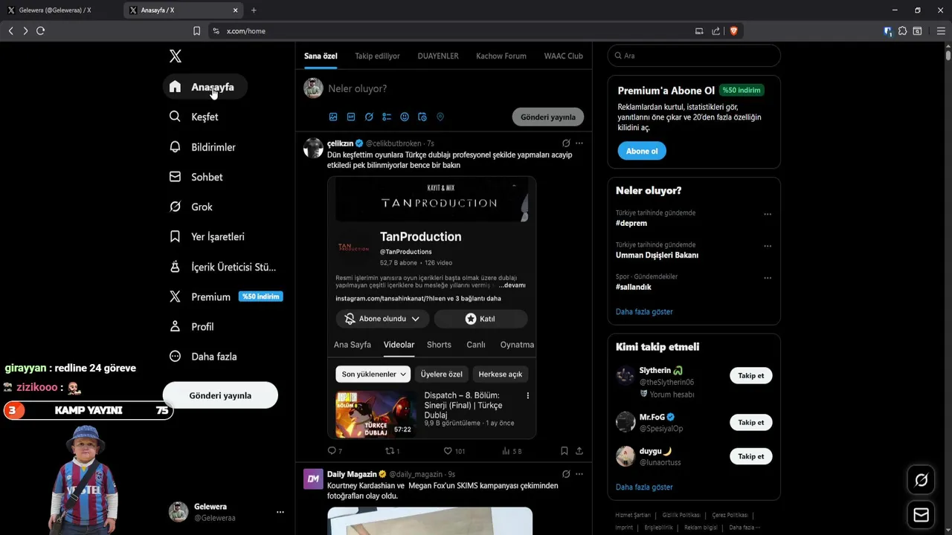Open a new browser tab

point(254,10)
